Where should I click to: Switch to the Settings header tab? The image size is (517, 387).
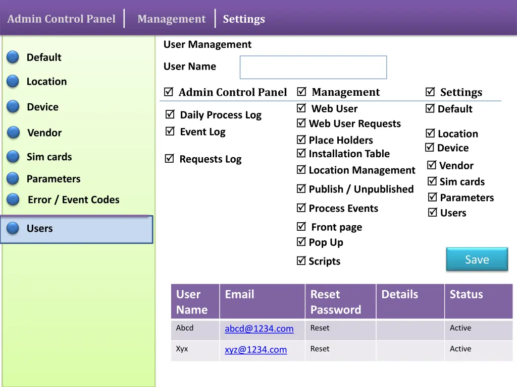(x=244, y=19)
